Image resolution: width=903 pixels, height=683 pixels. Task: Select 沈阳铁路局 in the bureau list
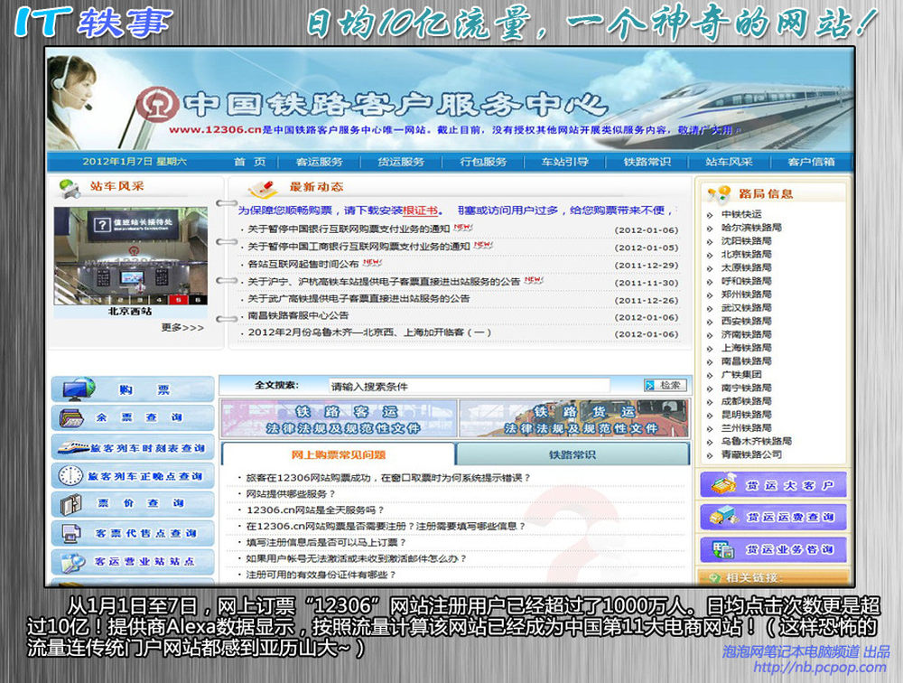pyautogui.click(x=747, y=241)
